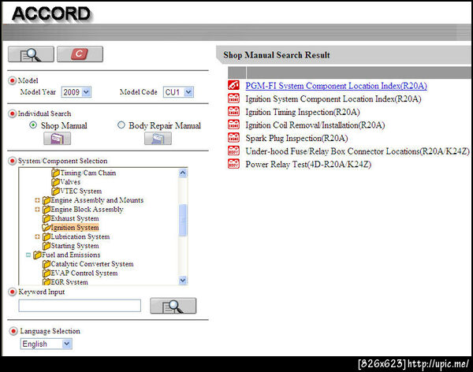Collapse the Fuel and Emissions node

28,255
